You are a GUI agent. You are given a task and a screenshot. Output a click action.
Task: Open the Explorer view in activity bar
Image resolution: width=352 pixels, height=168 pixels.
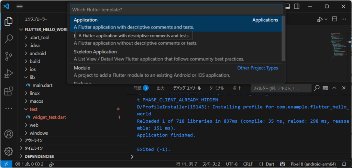(9, 22)
